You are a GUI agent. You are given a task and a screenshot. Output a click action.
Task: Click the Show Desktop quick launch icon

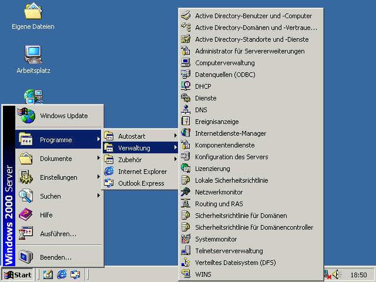(48, 274)
